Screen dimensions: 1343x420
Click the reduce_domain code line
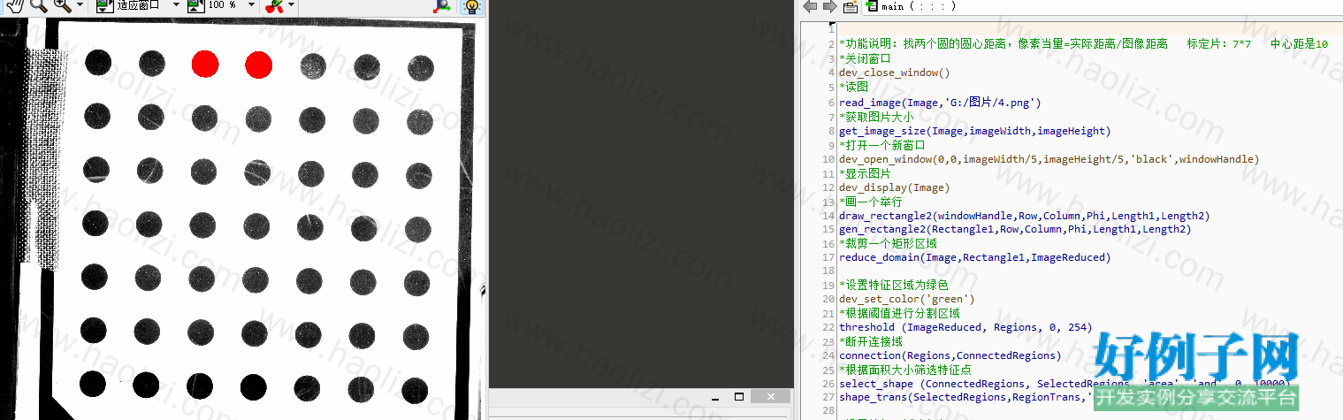pyautogui.click(x=974, y=257)
